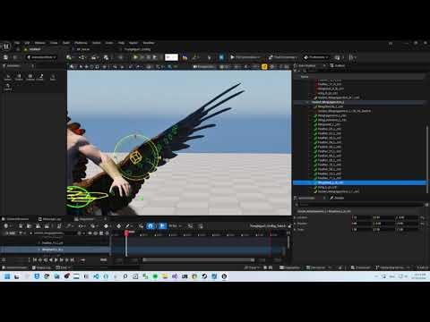430x322 pixels.
Task: Click the Poses tool in Animation panel
Action: 19,77
